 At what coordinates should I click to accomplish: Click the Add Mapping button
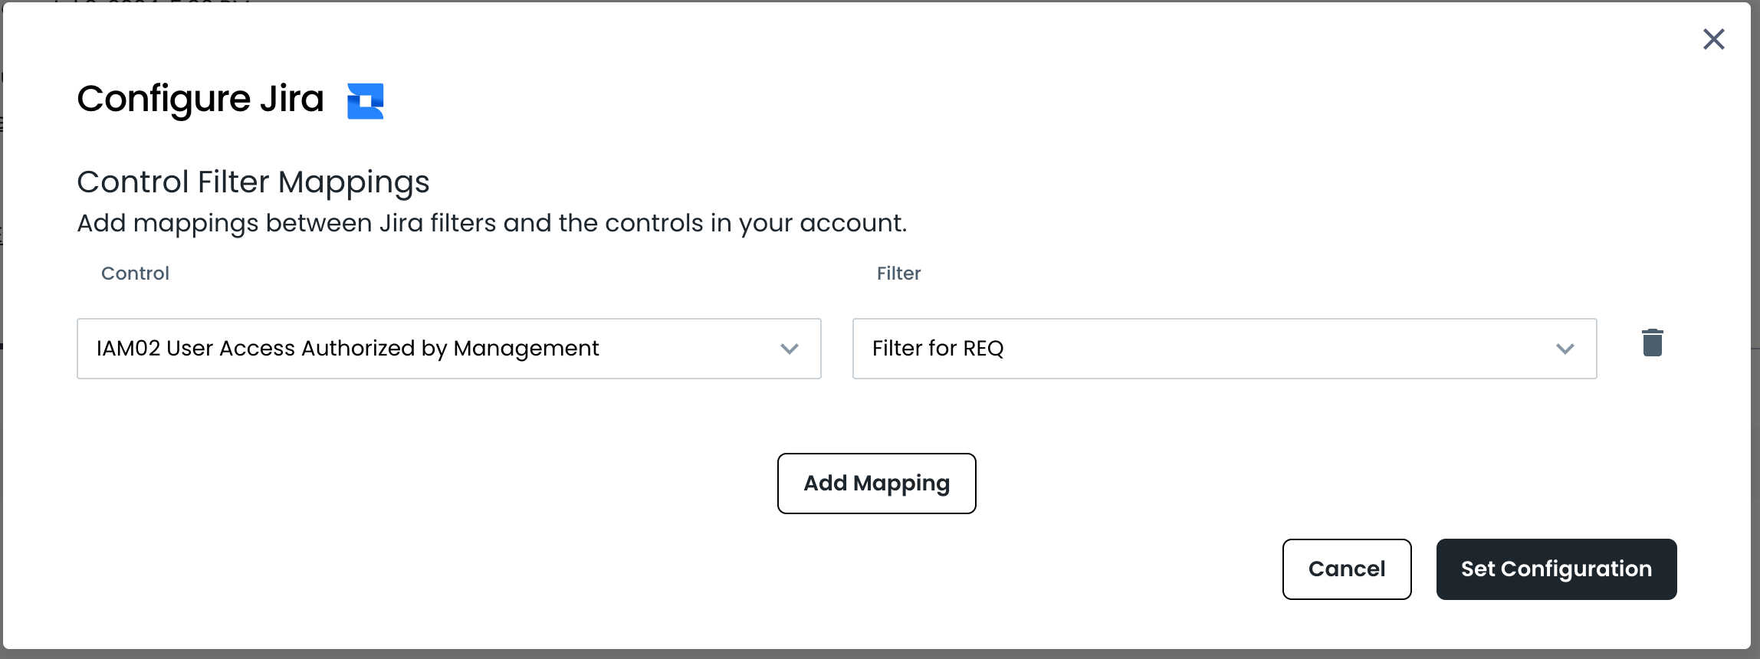(x=876, y=484)
